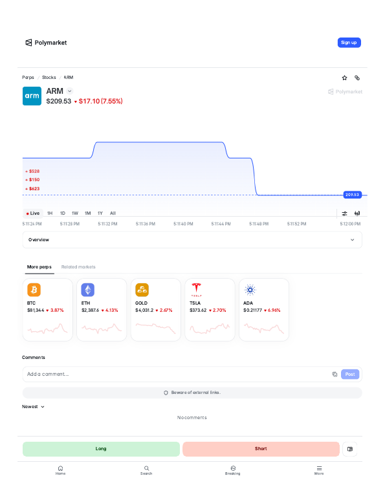Click the Tesla logo on TSLA card
385x498 pixels.
(x=196, y=290)
